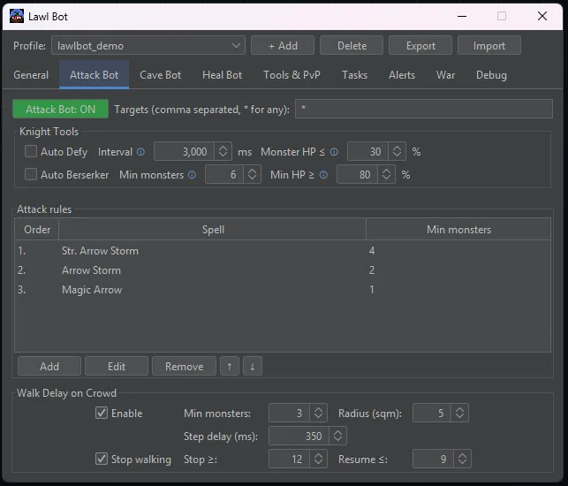Click Walk Delay Min monsters spinner arrows
This screenshot has width=568, height=486.
[x=318, y=413]
